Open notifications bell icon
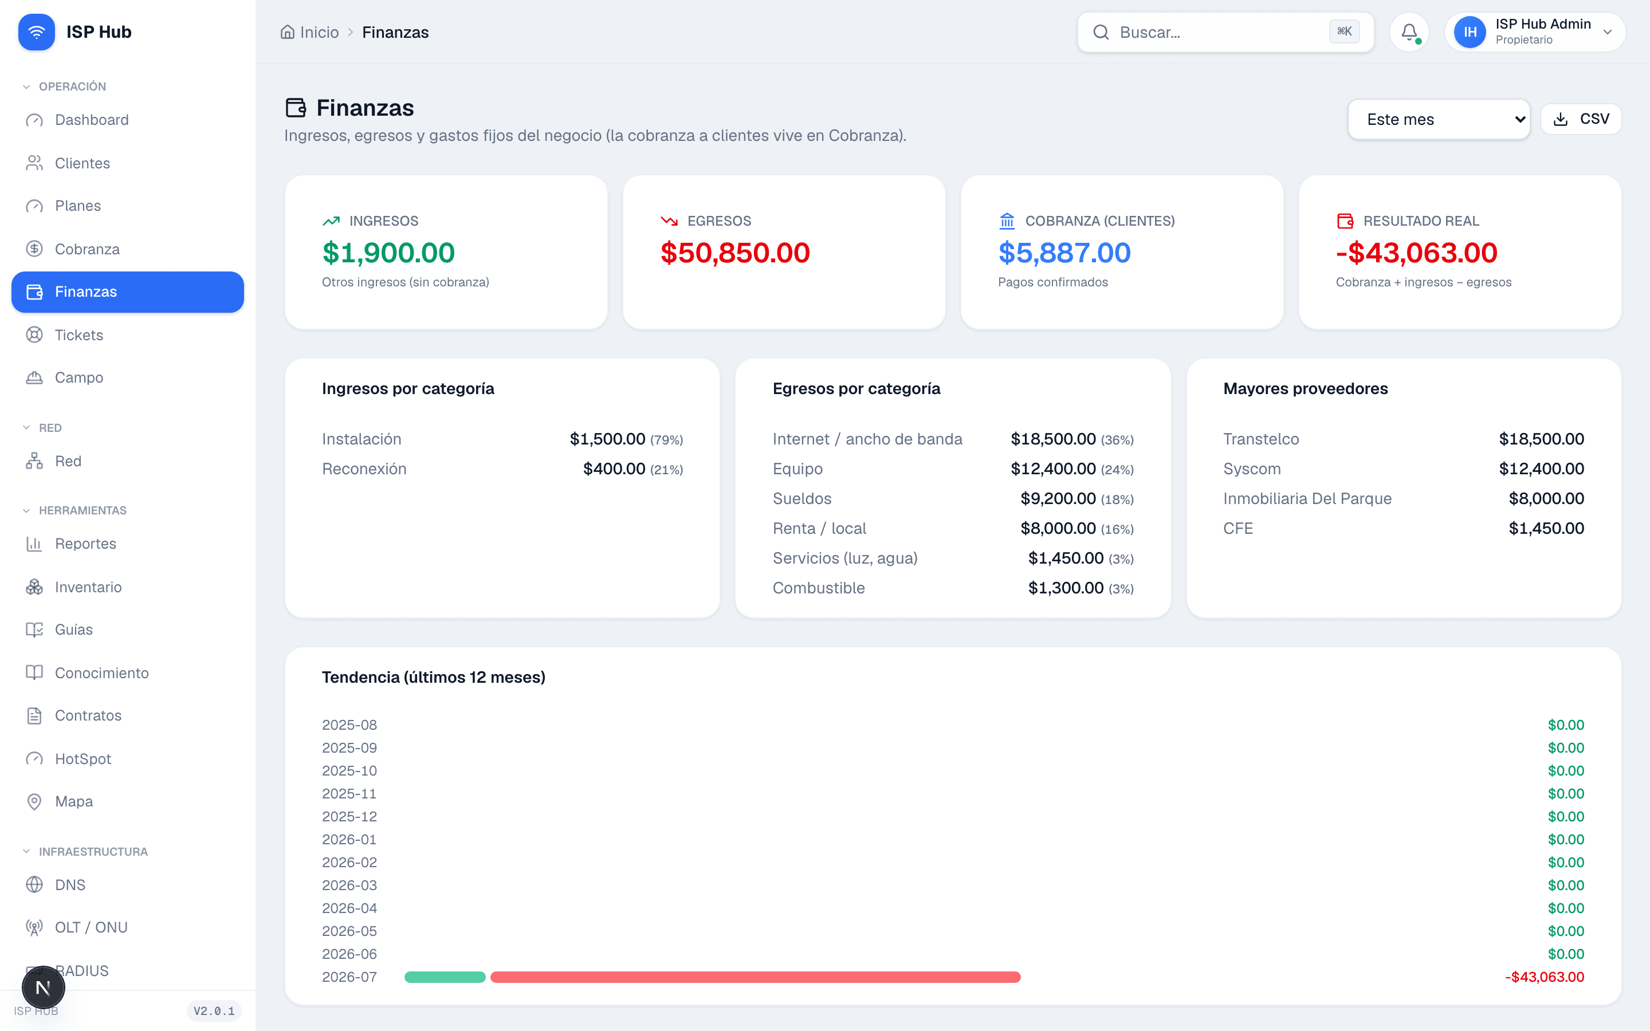This screenshot has height=1031, width=1650. (1409, 32)
